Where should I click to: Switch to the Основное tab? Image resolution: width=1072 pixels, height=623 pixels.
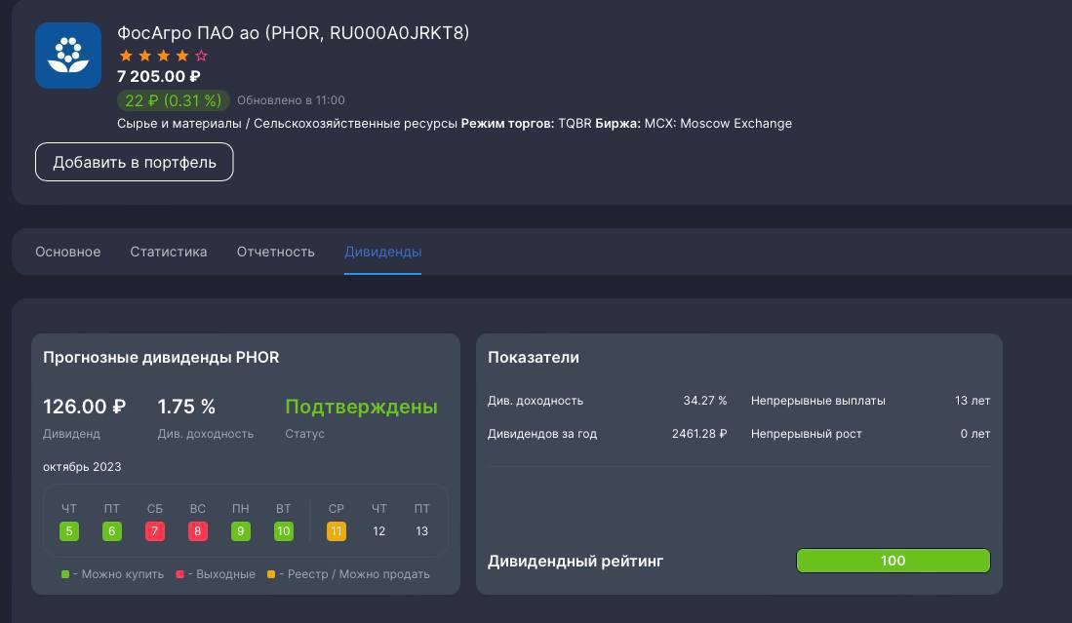(67, 252)
